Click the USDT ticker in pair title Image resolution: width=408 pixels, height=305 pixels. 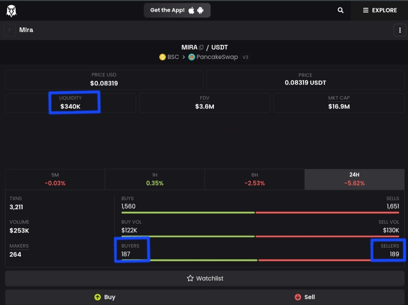[219, 47]
